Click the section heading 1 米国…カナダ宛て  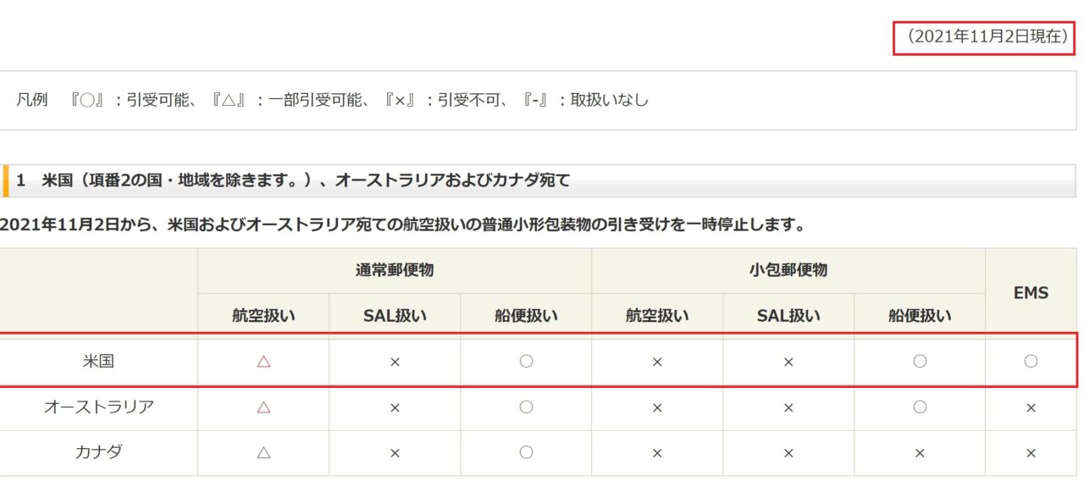coord(293,180)
